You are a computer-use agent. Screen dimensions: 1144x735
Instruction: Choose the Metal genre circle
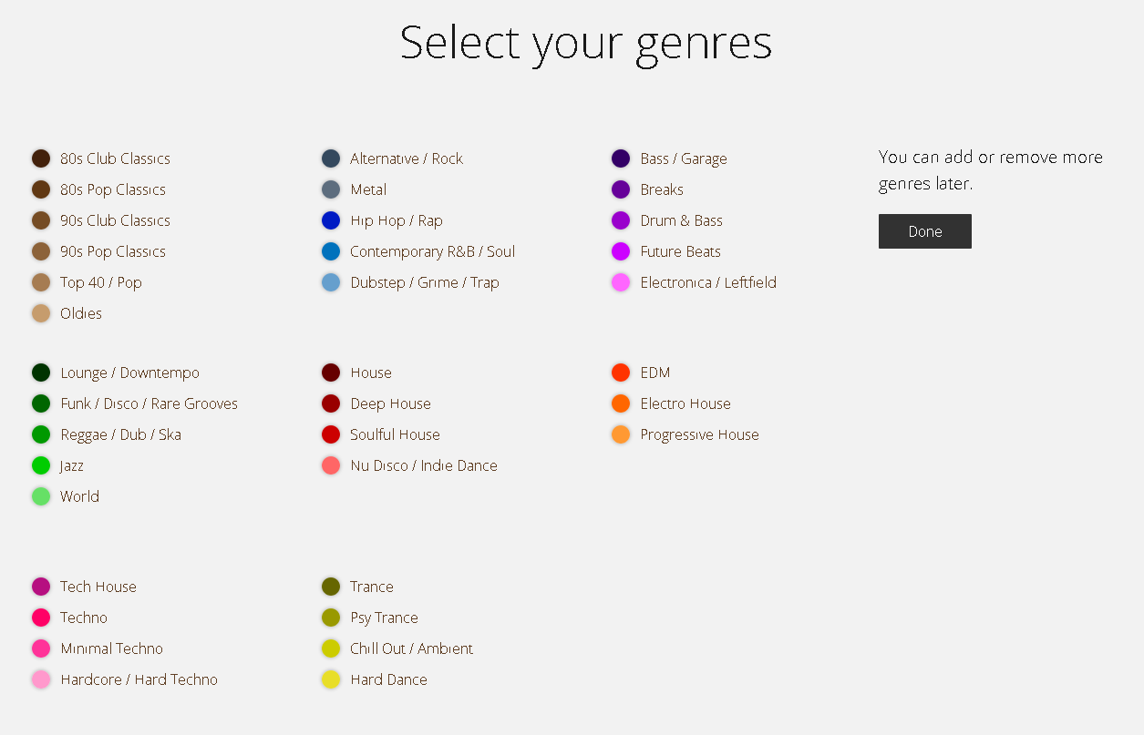pos(331,189)
